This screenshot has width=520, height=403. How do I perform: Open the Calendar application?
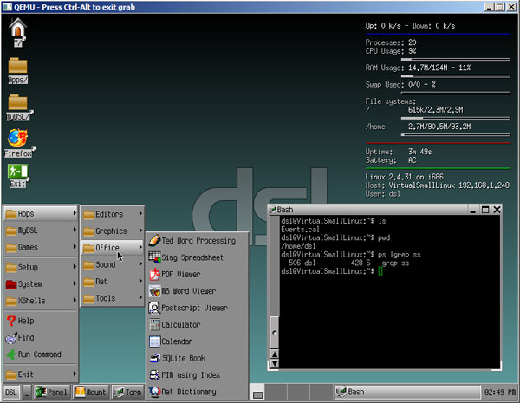click(x=198, y=341)
